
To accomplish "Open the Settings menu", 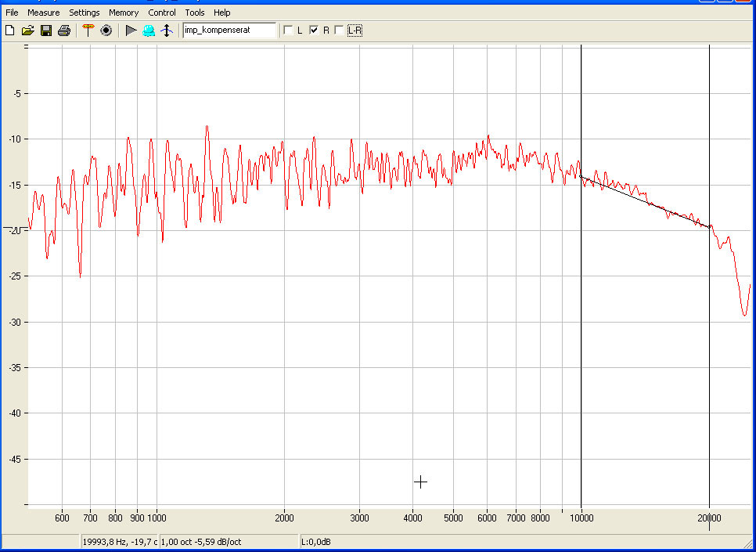I will (x=85, y=13).
